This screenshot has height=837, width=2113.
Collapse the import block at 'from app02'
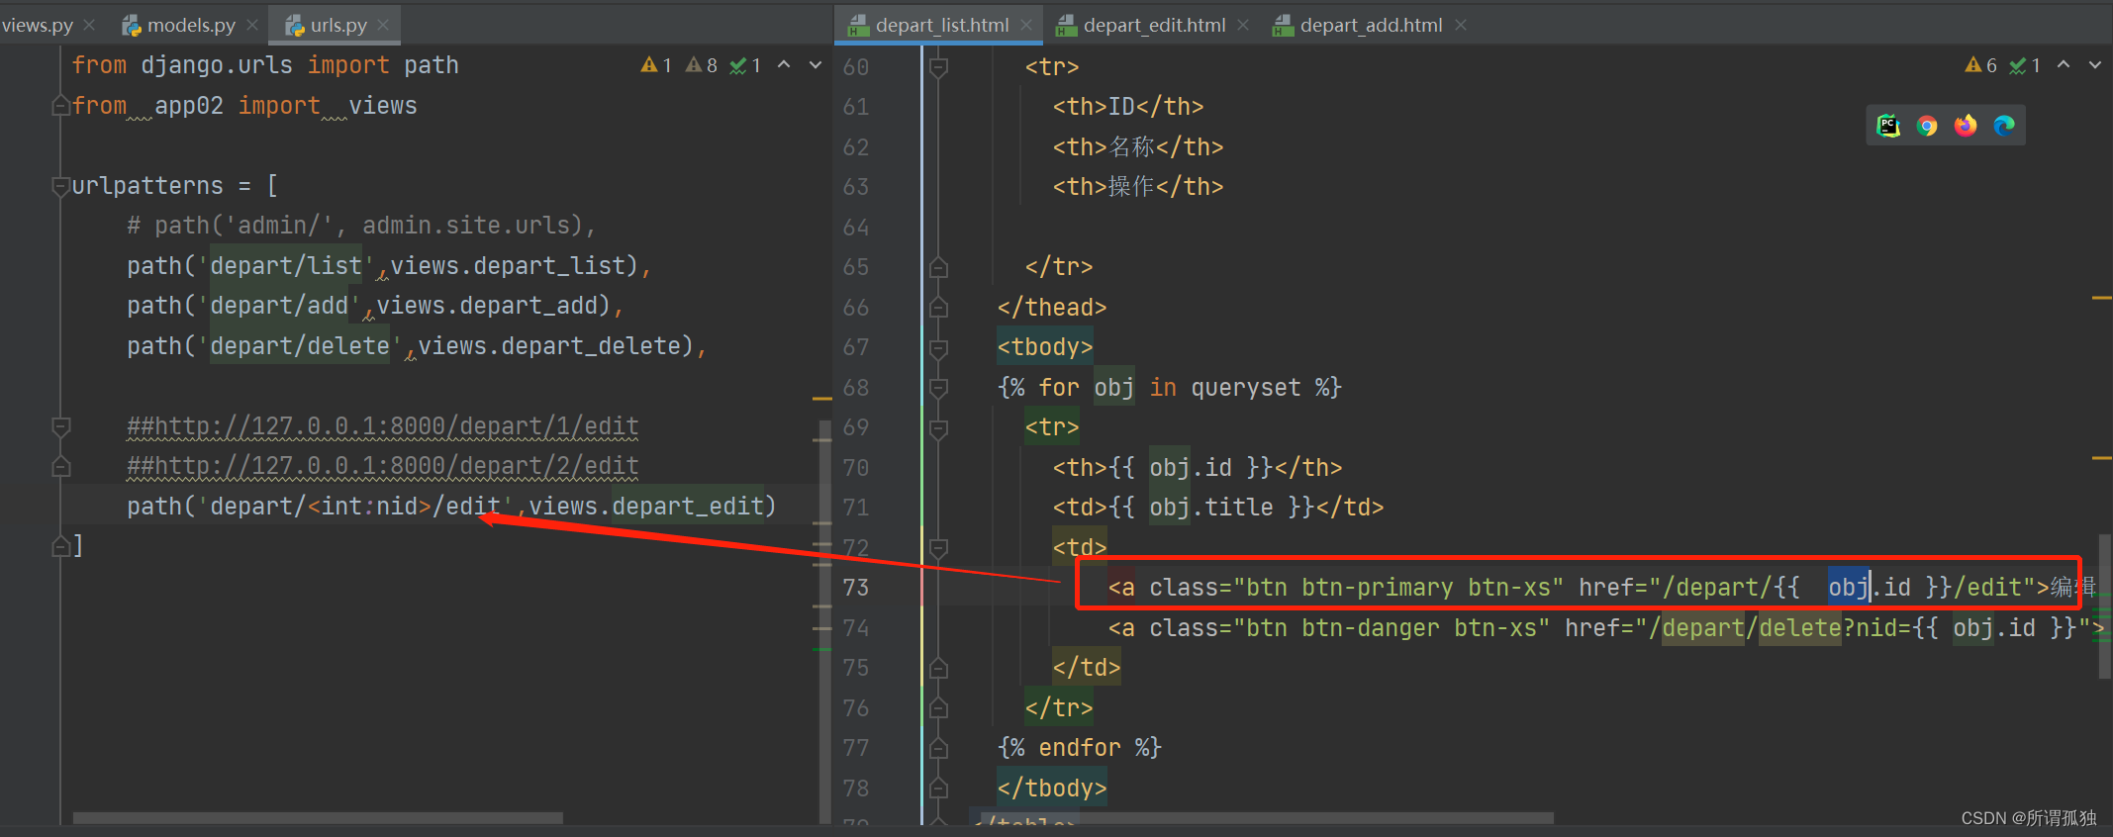pos(60,106)
